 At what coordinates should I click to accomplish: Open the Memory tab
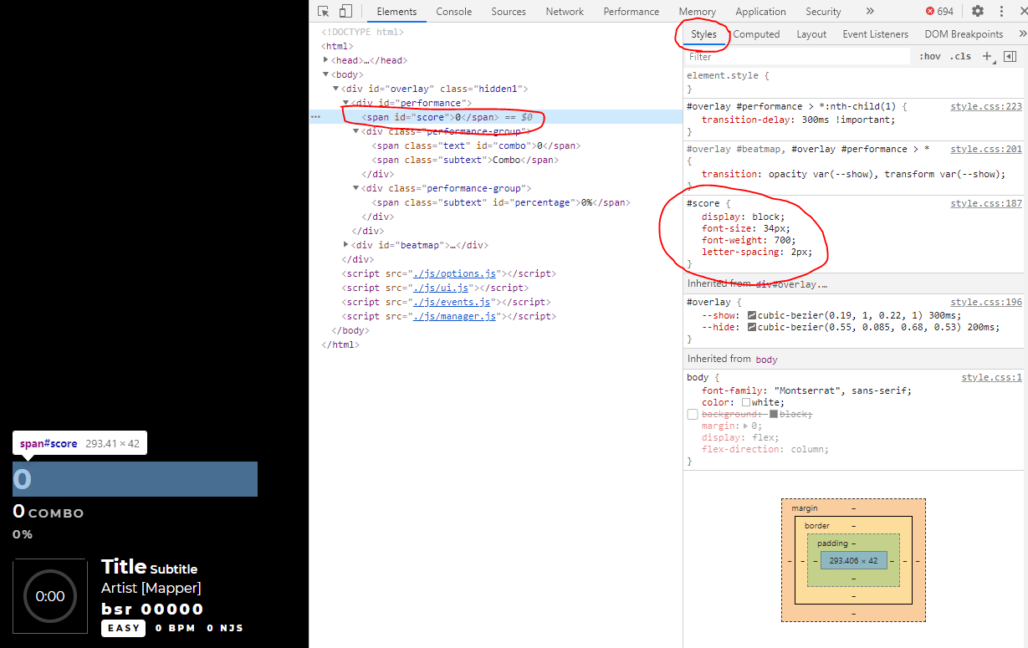(698, 12)
